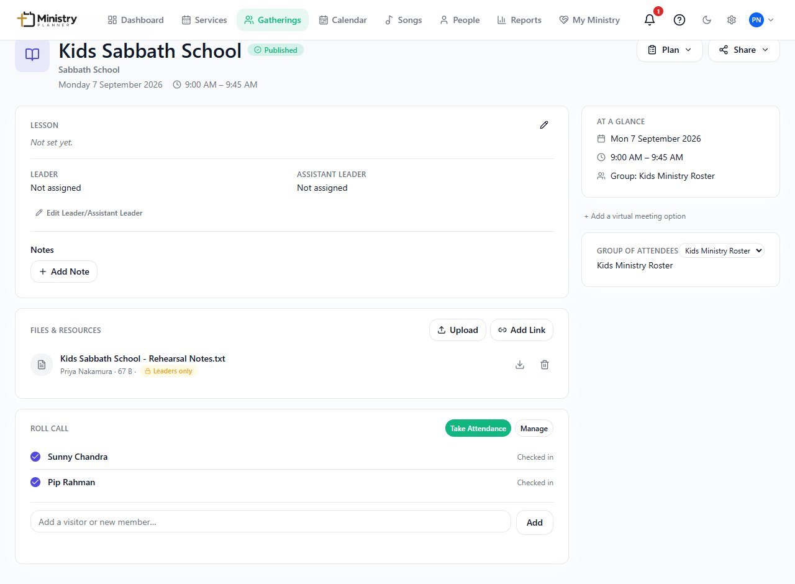
Task: Open the notifications bell
Action: (650, 20)
